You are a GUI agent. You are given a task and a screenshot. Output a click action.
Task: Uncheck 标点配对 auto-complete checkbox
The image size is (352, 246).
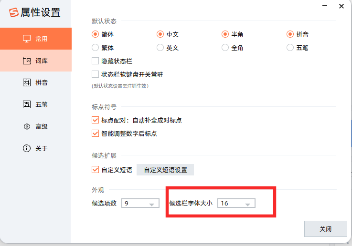(95, 120)
